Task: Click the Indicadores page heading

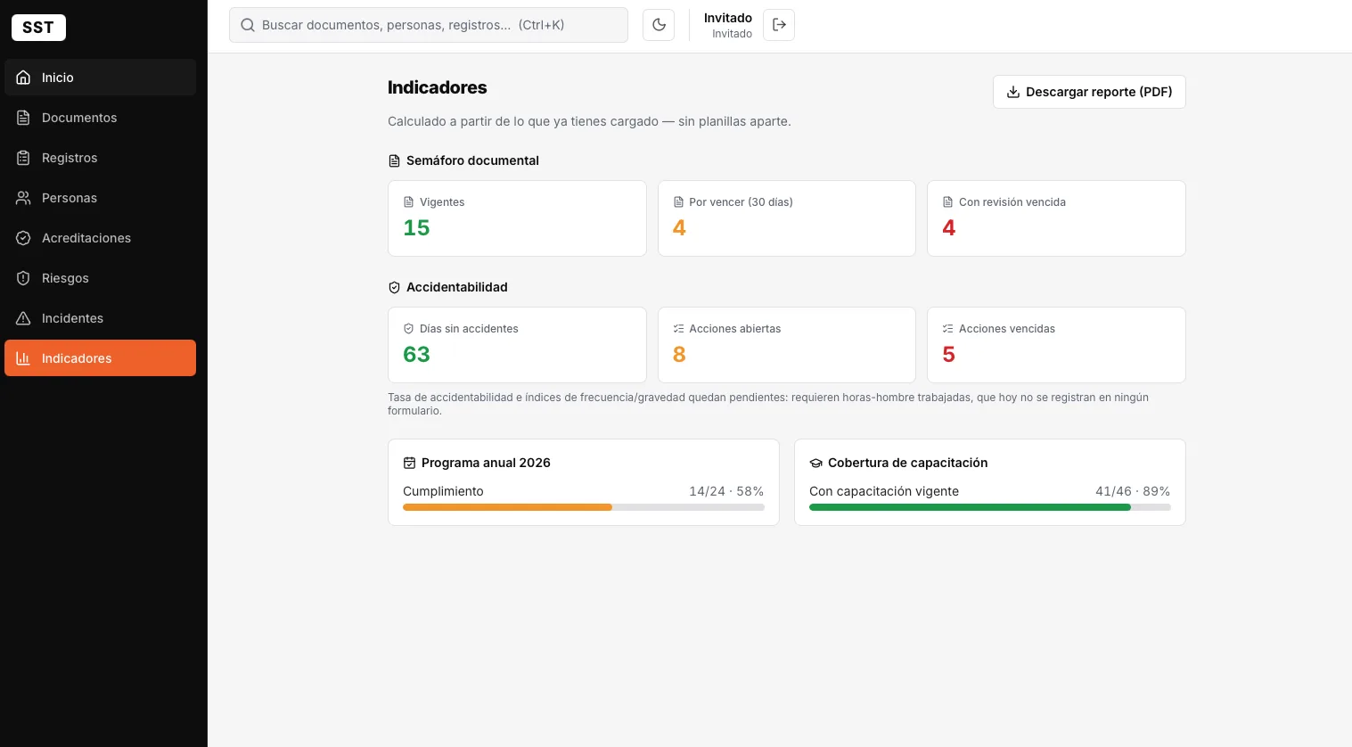Action: pos(438,87)
